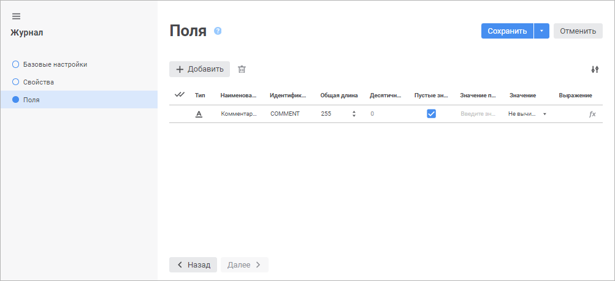Click the select-all double checkmark icon
This screenshot has width=615, height=281.
(x=180, y=95)
